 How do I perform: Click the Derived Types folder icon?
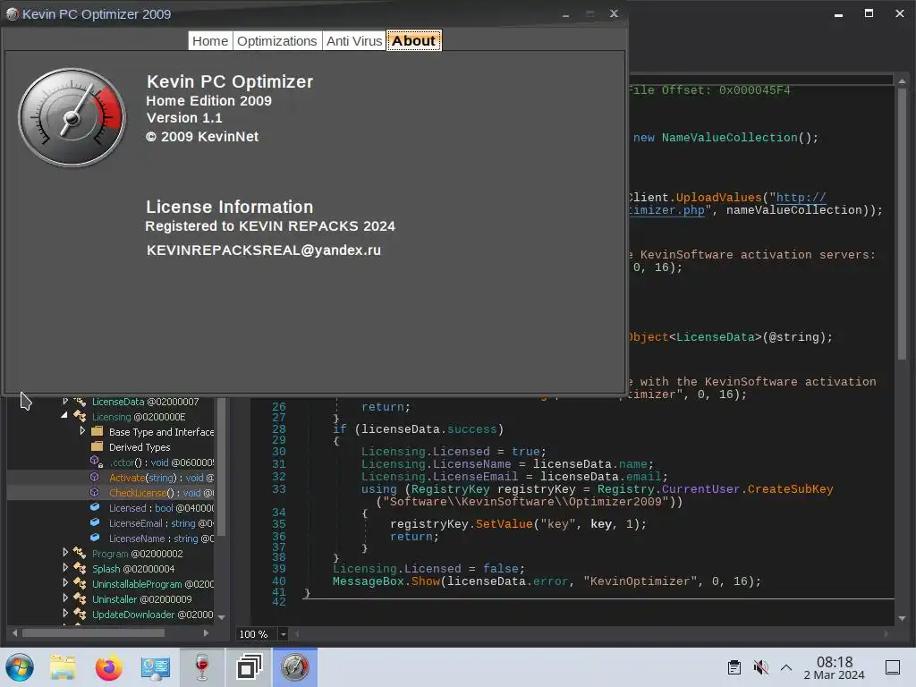coord(98,447)
